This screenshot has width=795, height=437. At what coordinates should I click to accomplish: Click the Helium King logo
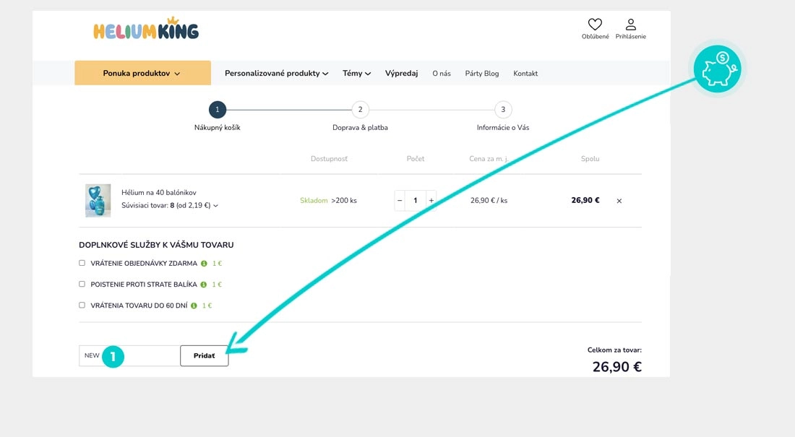tap(146, 30)
